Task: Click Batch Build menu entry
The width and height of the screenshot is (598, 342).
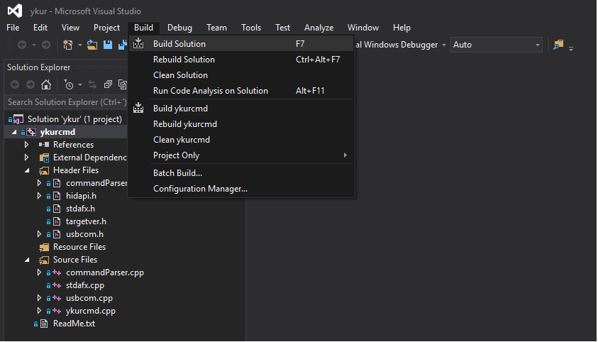Action: (x=177, y=173)
